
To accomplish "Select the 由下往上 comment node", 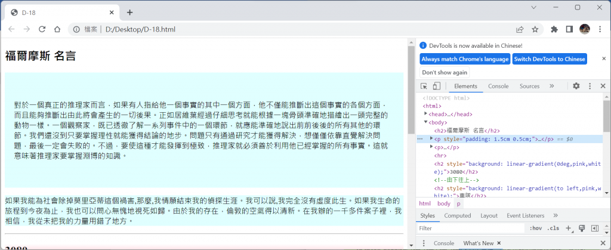I will (x=456, y=180).
